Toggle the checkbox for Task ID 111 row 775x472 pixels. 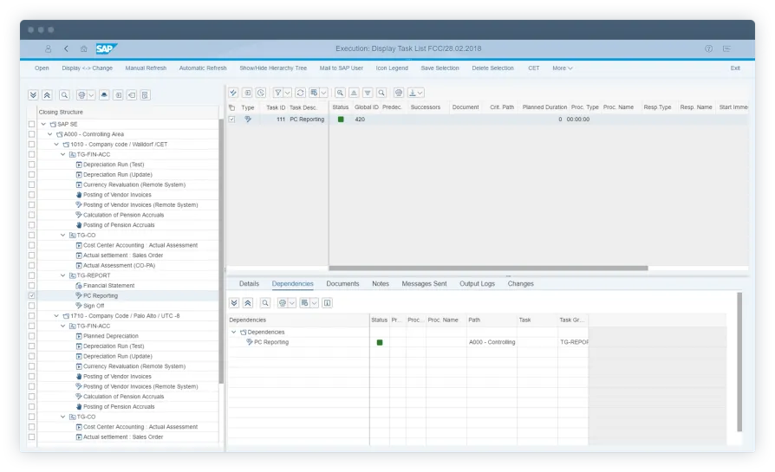coord(231,120)
